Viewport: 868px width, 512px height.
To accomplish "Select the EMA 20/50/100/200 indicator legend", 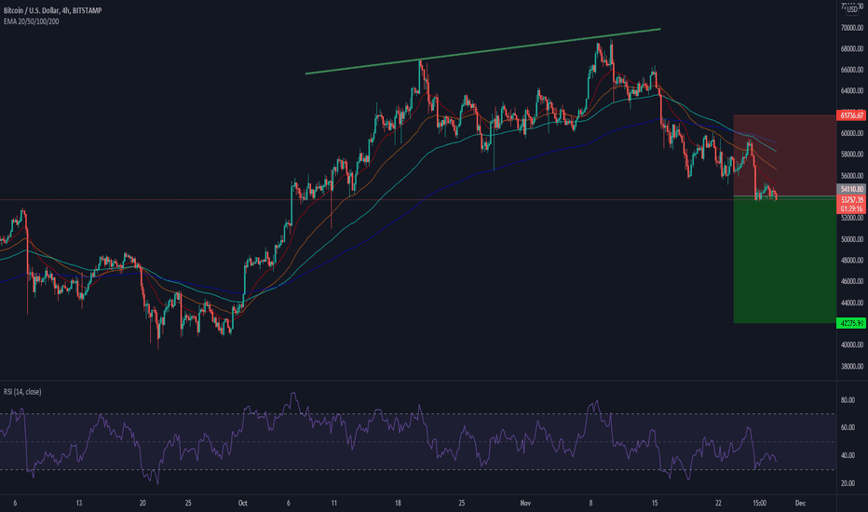I will pos(31,21).
